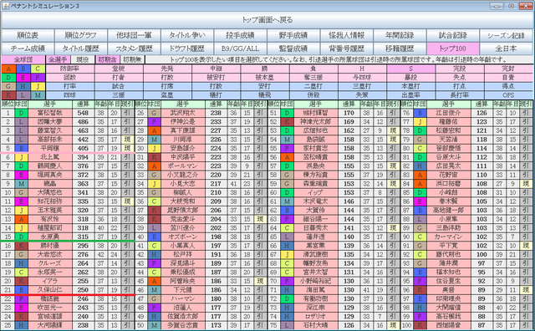Select OPS ranking category
Image resolution: width=535 pixels, height=331 pixels.
[x=508, y=95]
